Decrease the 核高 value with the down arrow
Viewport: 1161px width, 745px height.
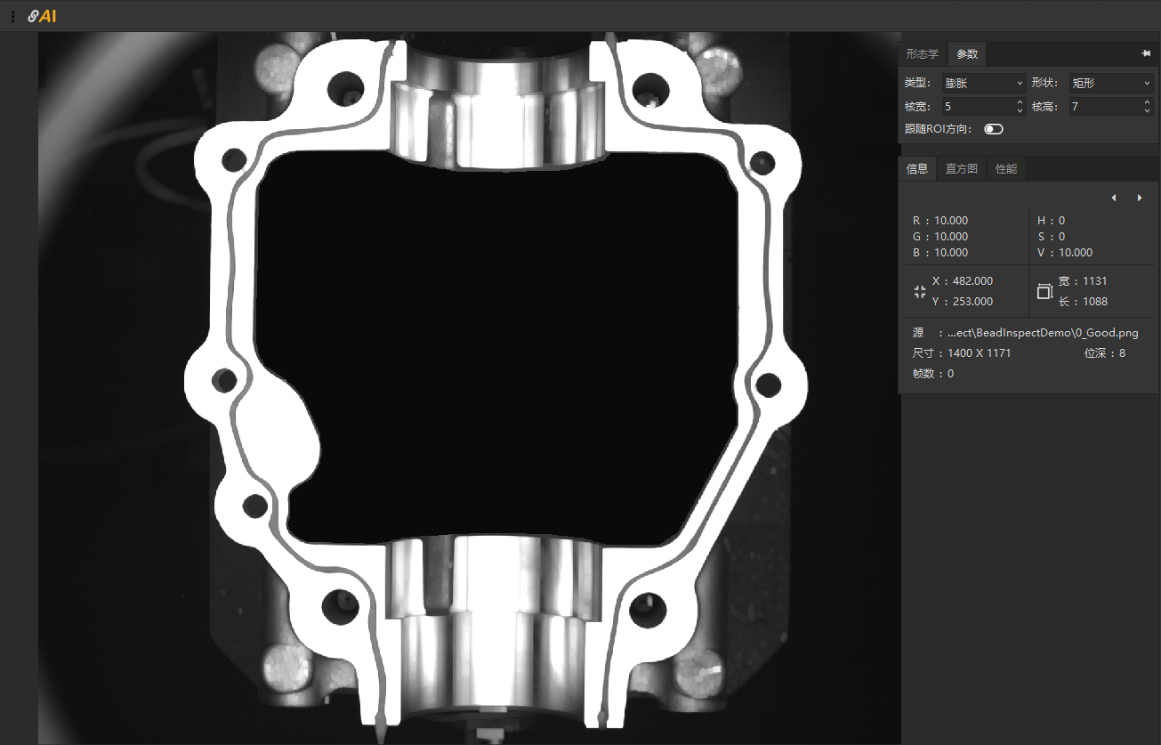click(x=1147, y=110)
